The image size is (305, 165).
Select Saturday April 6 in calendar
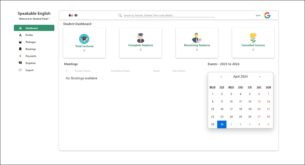259,94
